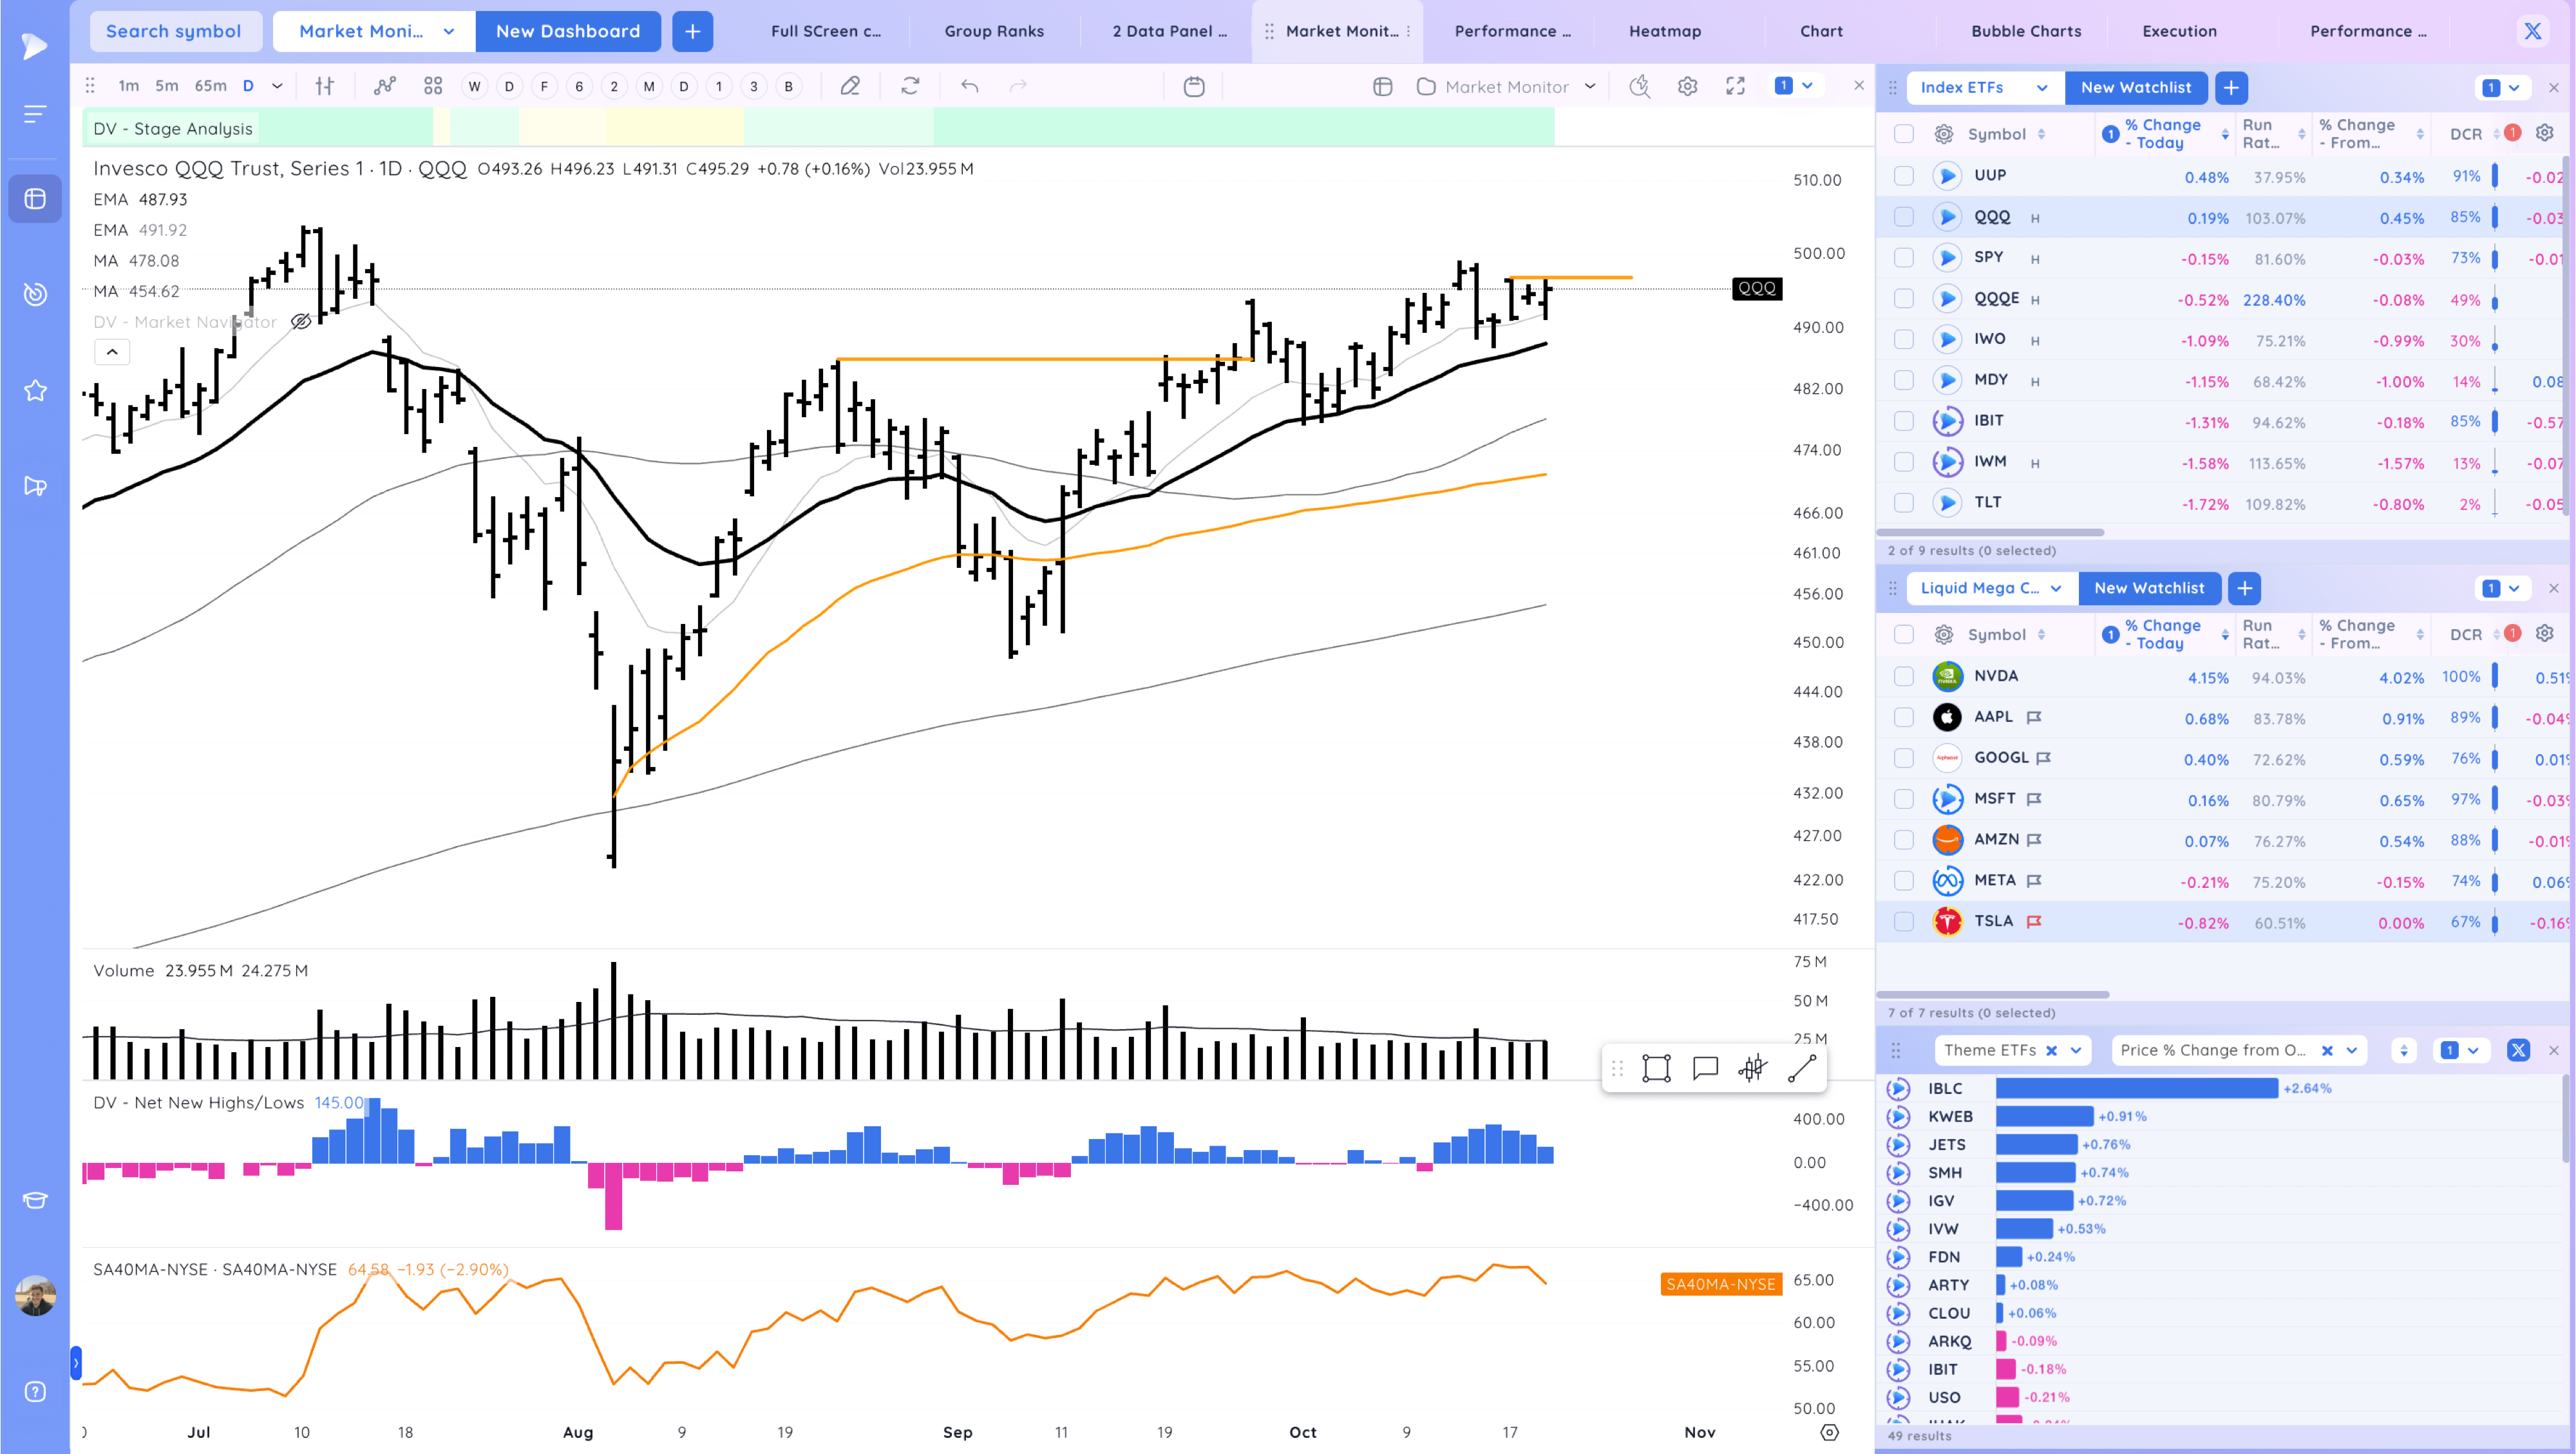2576x1454 pixels.
Task: Click New Watchlist in Liquid Mega Cap panel
Action: 2148,588
